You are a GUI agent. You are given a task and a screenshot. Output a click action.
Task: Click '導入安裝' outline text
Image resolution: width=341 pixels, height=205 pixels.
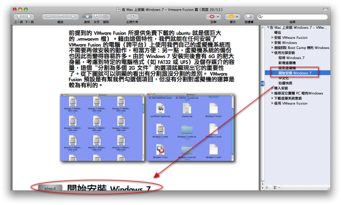(x=281, y=88)
